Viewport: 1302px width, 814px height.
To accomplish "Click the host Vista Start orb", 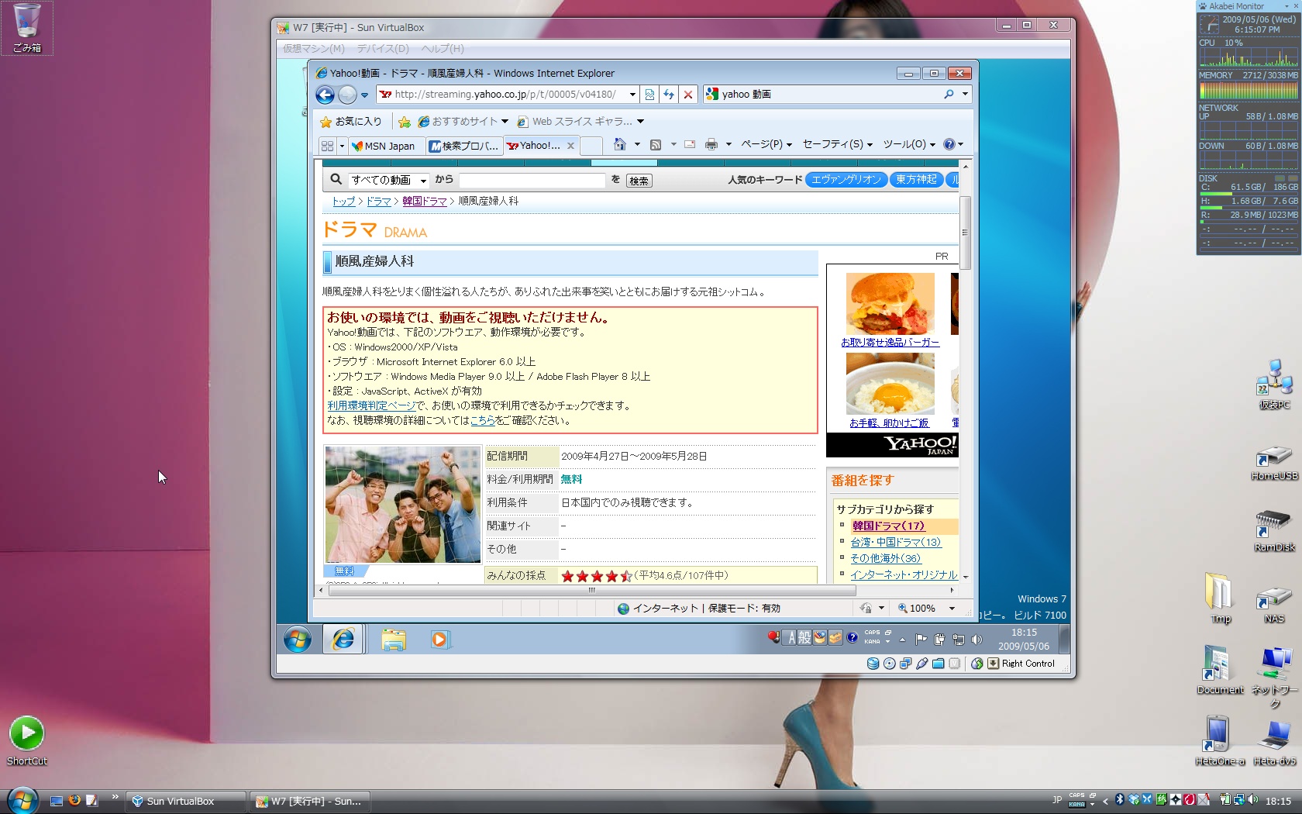I will 22,800.
